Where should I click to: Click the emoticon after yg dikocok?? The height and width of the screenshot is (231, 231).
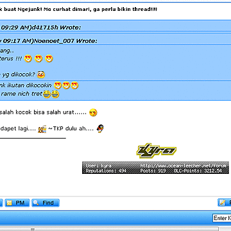coord(41,74)
